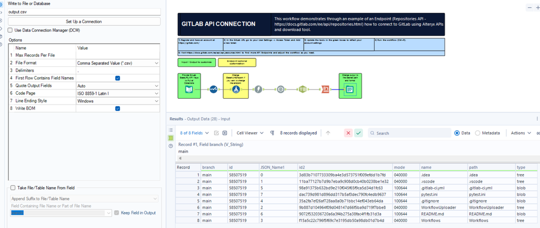Toggle show whitespace pilcrow icon
Viewport: 540px width, 228px height.
(x=272, y=133)
